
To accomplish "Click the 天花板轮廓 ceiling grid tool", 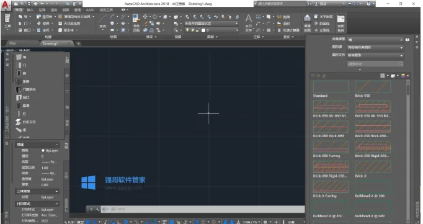I will click(x=69, y=24).
